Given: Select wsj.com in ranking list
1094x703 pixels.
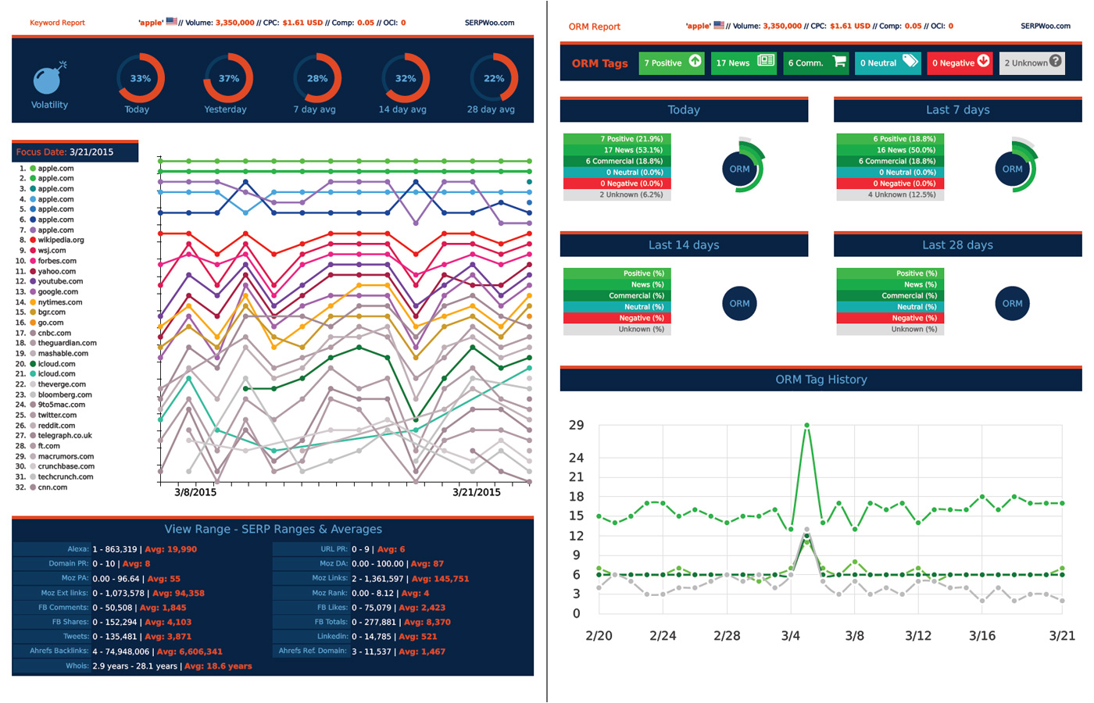Looking at the screenshot, I should (52, 251).
